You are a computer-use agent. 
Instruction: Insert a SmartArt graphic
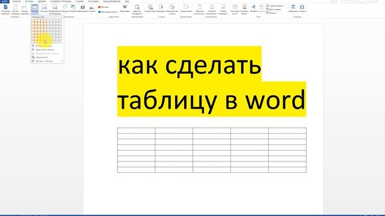point(73,8)
